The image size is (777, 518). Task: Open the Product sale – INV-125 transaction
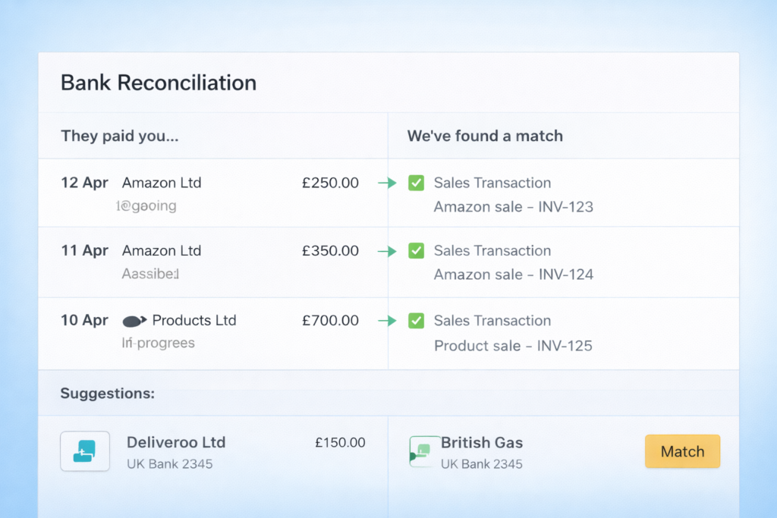pyautogui.click(x=513, y=346)
